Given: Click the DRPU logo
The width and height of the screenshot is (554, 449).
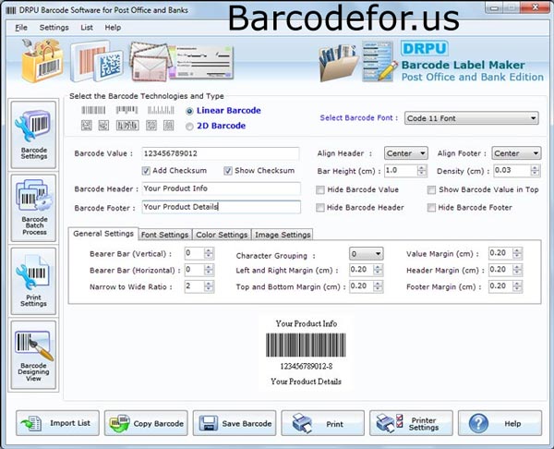Looking at the screenshot, I should 425,48.
